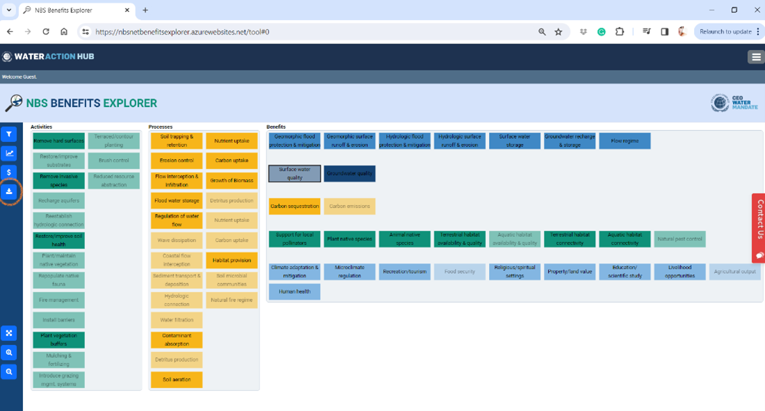Select the Microclimate regulation benefit
This screenshot has height=411, width=765.
pos(350,272)
